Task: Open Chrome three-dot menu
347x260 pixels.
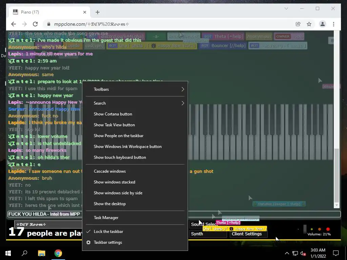Action: click(333, 24)
